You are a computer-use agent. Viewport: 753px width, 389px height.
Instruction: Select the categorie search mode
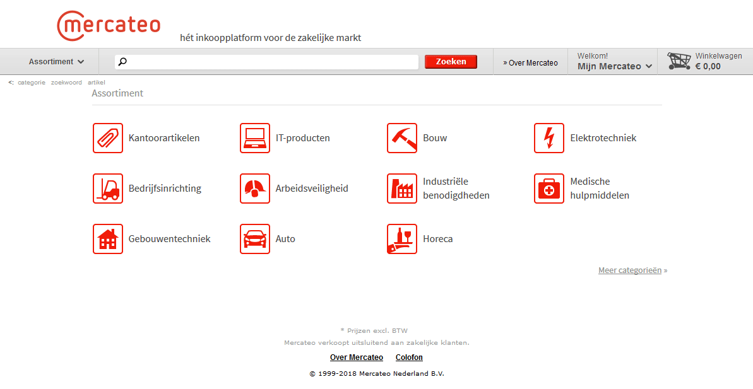pos(32,83)
